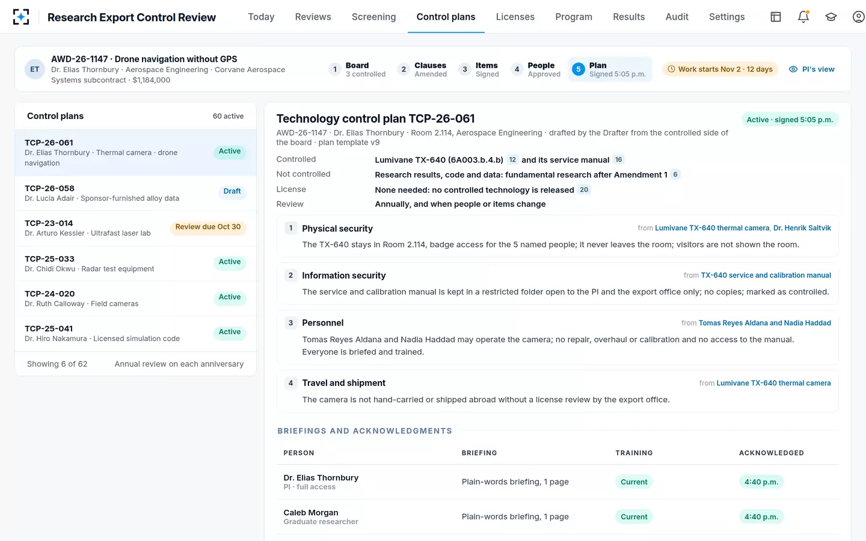Open the Reviews tab
The width and height of the screenshot is (866, 541).
pyautogui.click(x=313, y=17)
